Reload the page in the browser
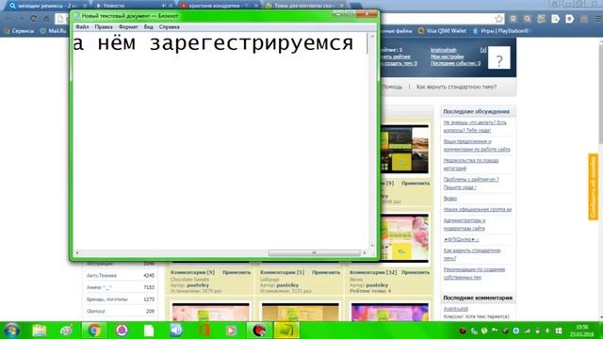The height and width of the screenshot is (339, 603). (x=34, y=19)
